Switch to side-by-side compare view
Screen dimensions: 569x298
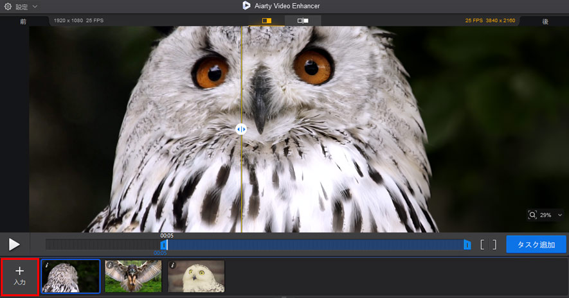pyautogui.click(x=303, y=21)
